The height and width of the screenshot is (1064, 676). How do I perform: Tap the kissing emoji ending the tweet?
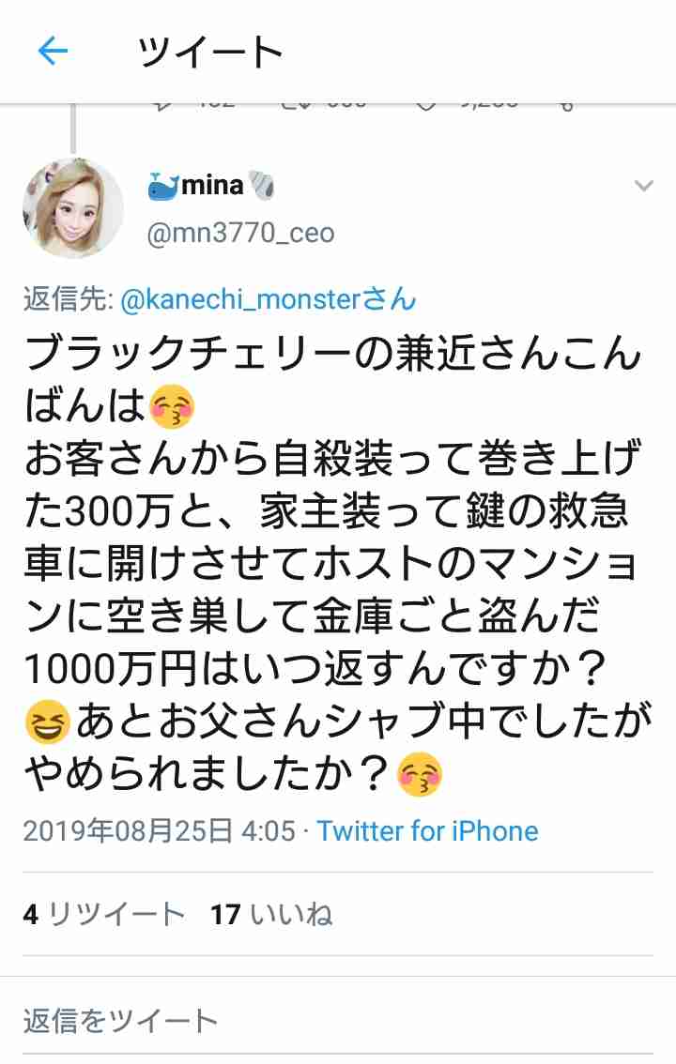click(x=420, y=774)
